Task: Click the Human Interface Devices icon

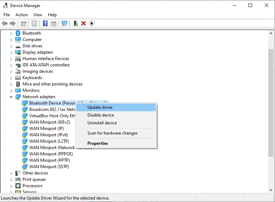Action: pyautogui.click(x=18, y=59)
